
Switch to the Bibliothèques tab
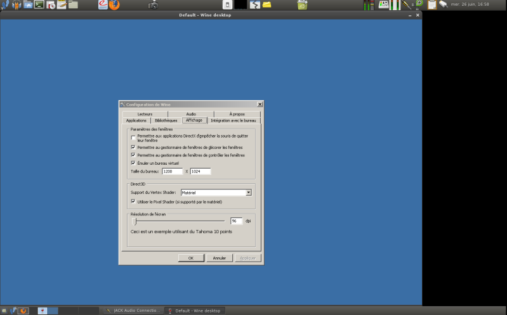[166, 120]
